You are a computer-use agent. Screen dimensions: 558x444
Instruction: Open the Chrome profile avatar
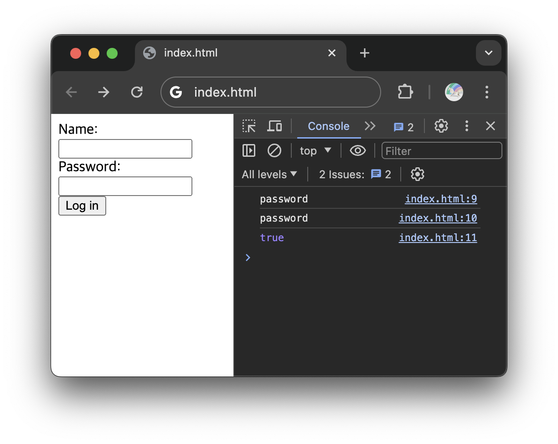(454, 92)
